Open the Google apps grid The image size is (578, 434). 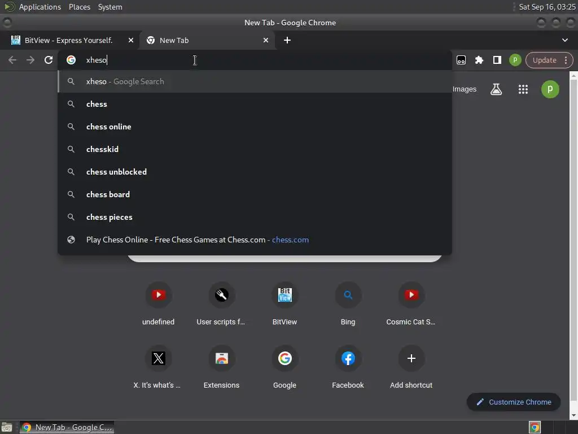(523, 89)
